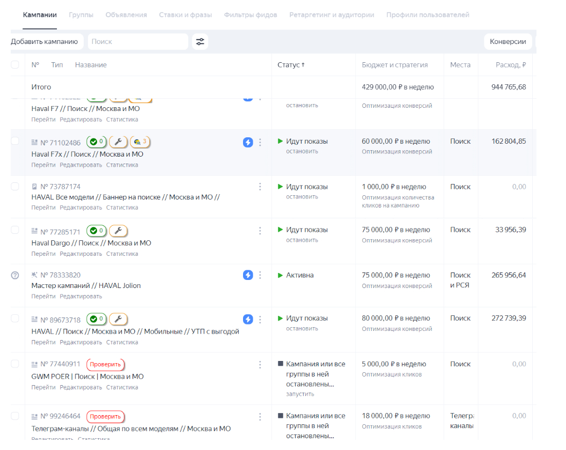Click yellow badge with 3 on Haval F7x
Screen dimensions: 566x450
pyautogui.click(x=141, y=142)
